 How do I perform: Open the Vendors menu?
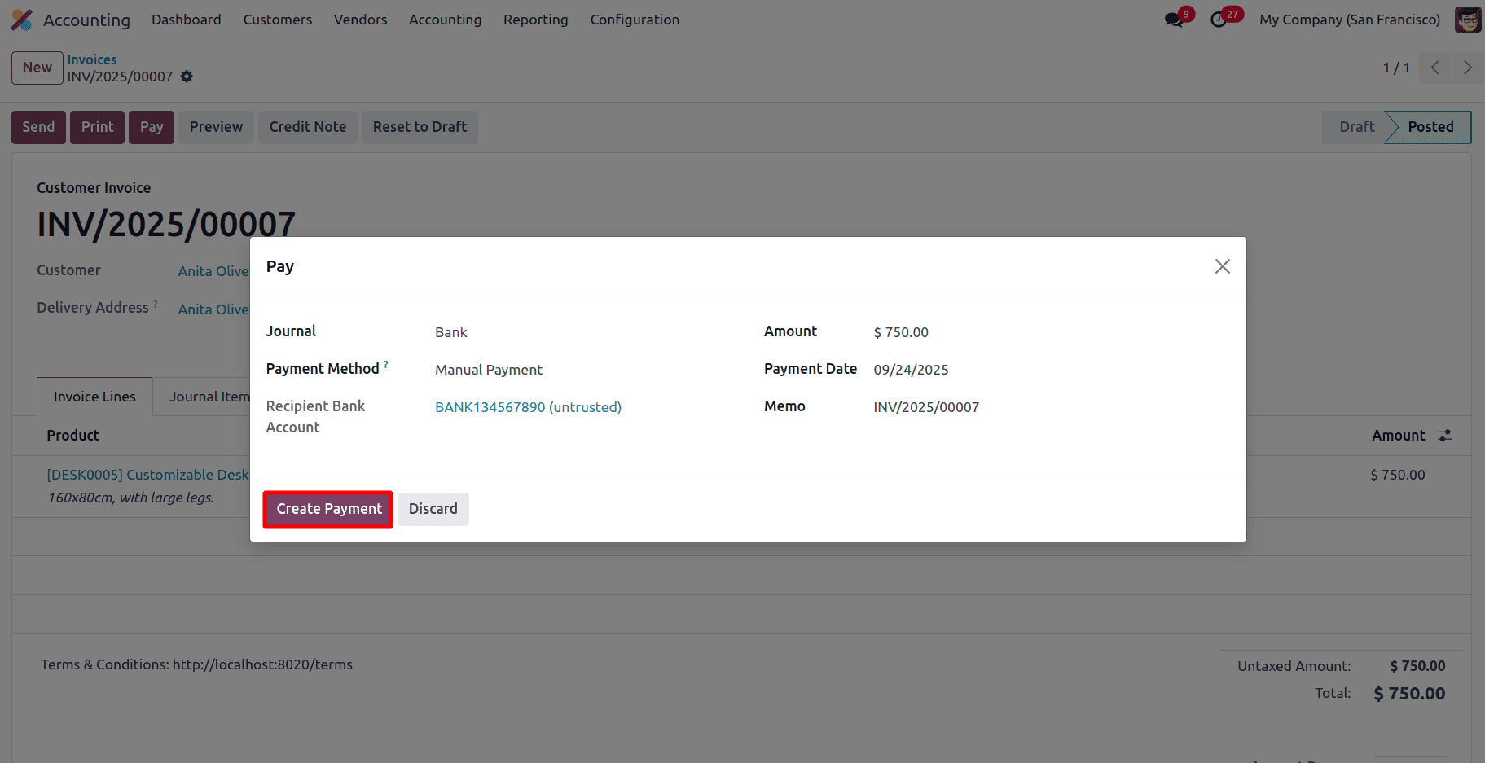pyautogui.click(x=360, y=20)
